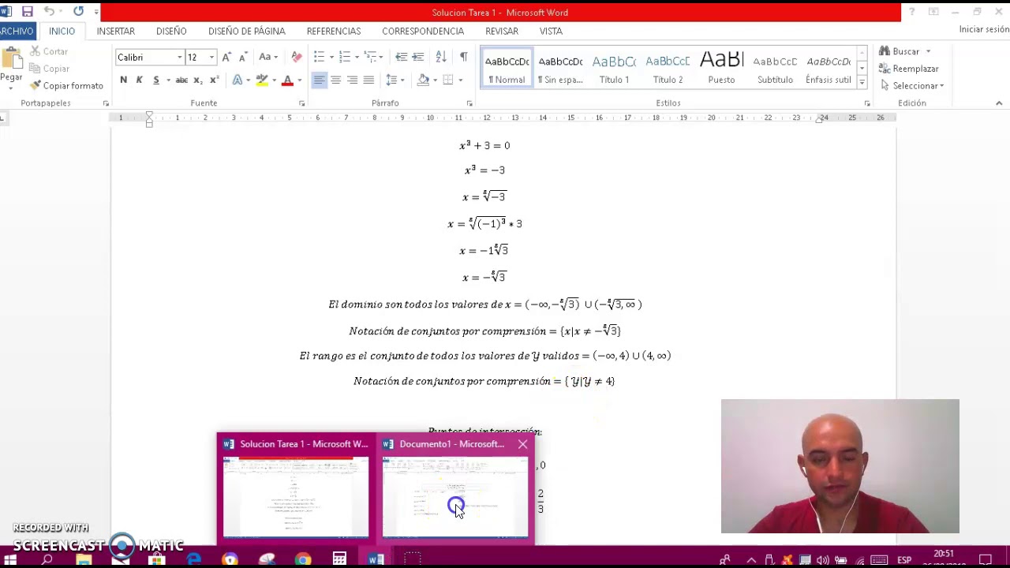Click the text effects icon
The image size is (1010, 568).
tap(238, 80)
